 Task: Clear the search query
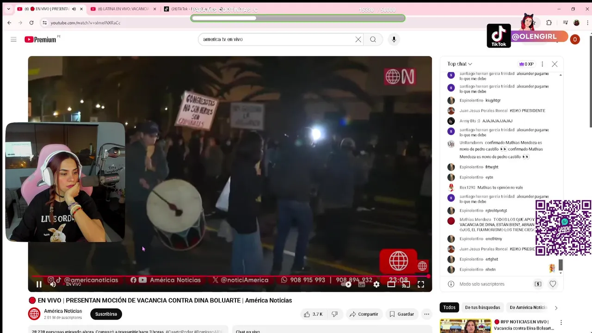tap(358, 39)
